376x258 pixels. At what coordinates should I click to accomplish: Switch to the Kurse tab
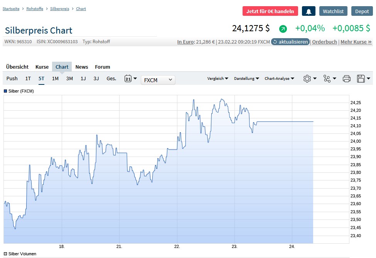tap(42, 67)
